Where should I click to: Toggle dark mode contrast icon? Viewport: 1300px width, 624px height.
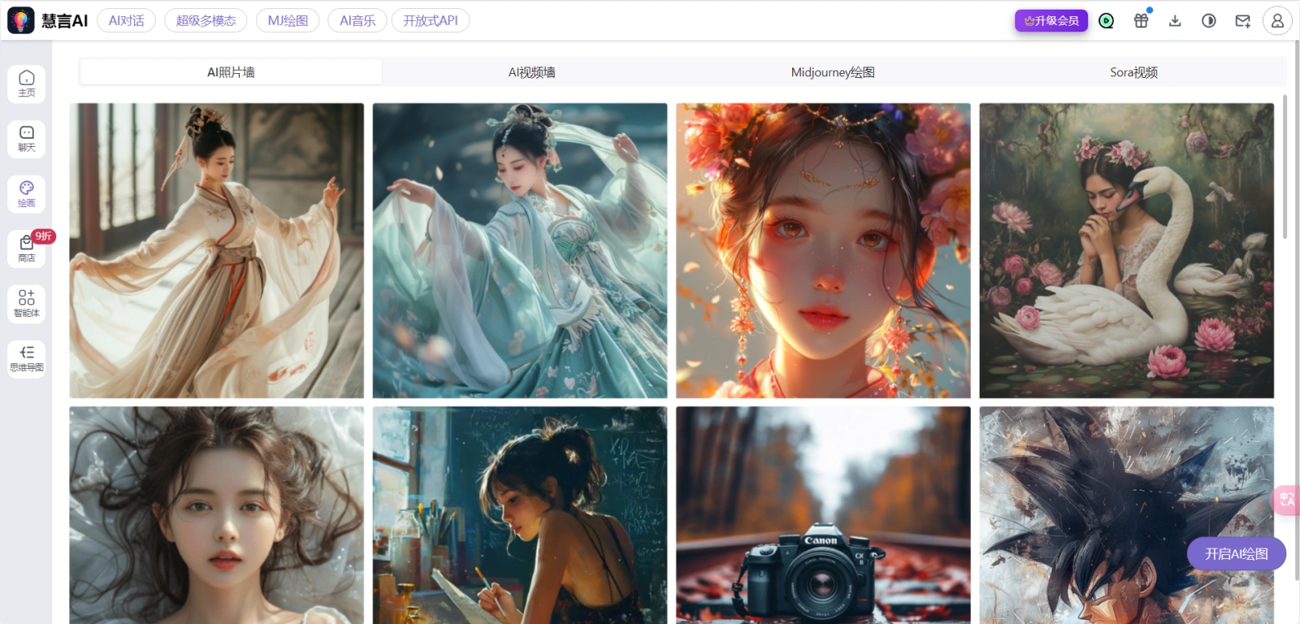1209,21
